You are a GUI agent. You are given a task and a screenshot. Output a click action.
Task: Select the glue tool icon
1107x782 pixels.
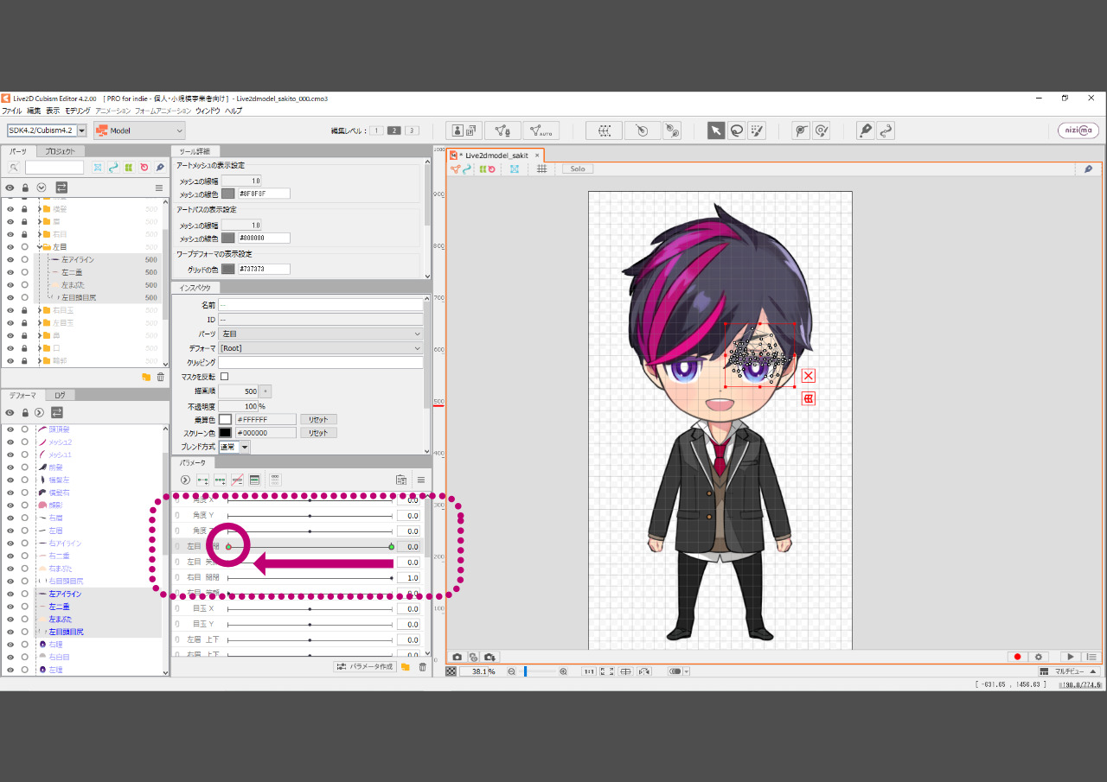coord(672,130)
